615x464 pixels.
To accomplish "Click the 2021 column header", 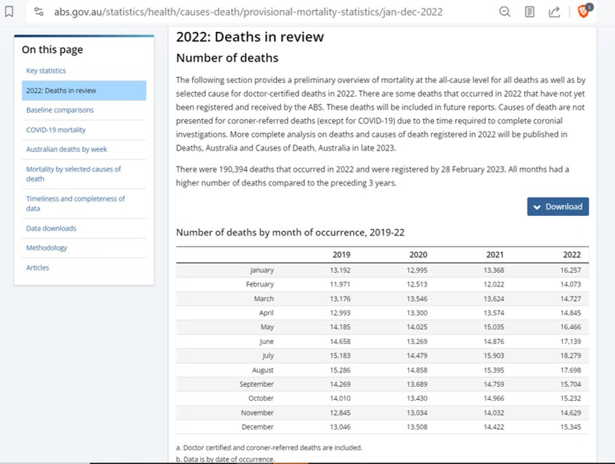I will click(495, 255).
